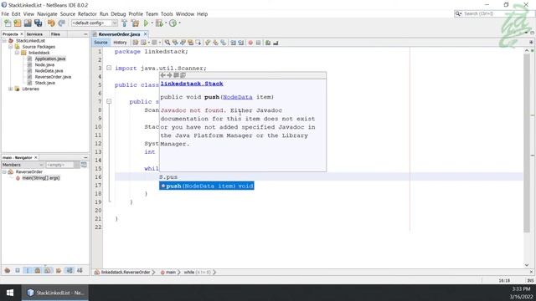
Task: Switch to the History editor view
Action: [120, 43]
